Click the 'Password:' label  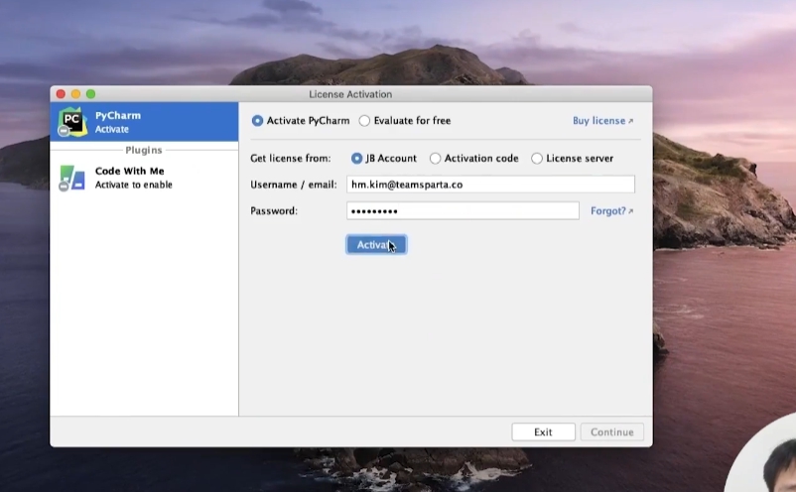[274, 211]
